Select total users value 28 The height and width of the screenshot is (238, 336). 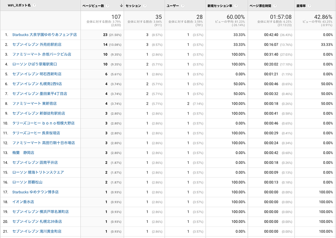point(199,17)
